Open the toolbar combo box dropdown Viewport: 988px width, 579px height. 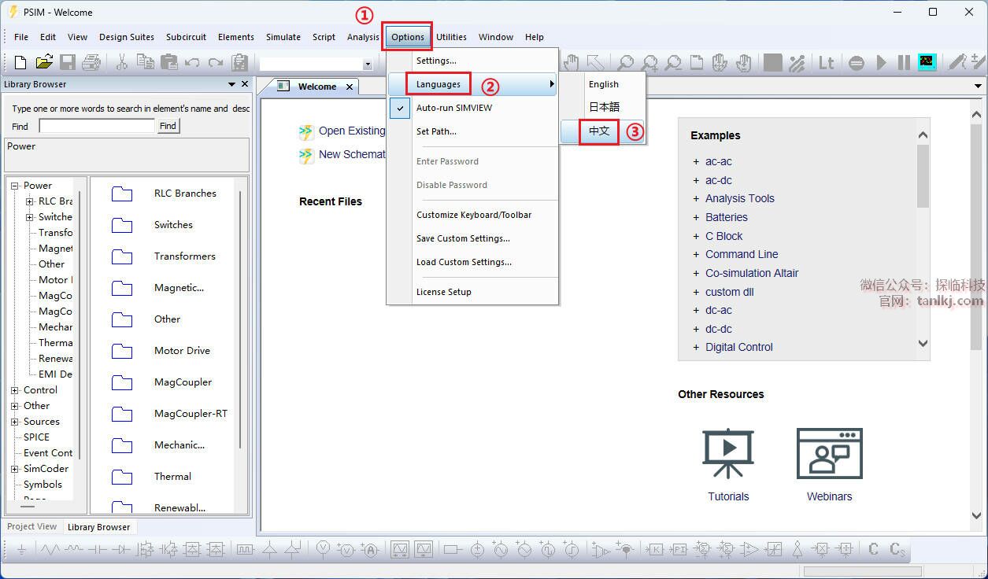tap(368, 65)
